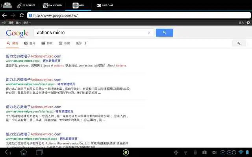The height and width of the screenshot is (157, 252).
Task: Click 轉為繁體網頁 for the jobs.aspx result
Action: [64, 111]
